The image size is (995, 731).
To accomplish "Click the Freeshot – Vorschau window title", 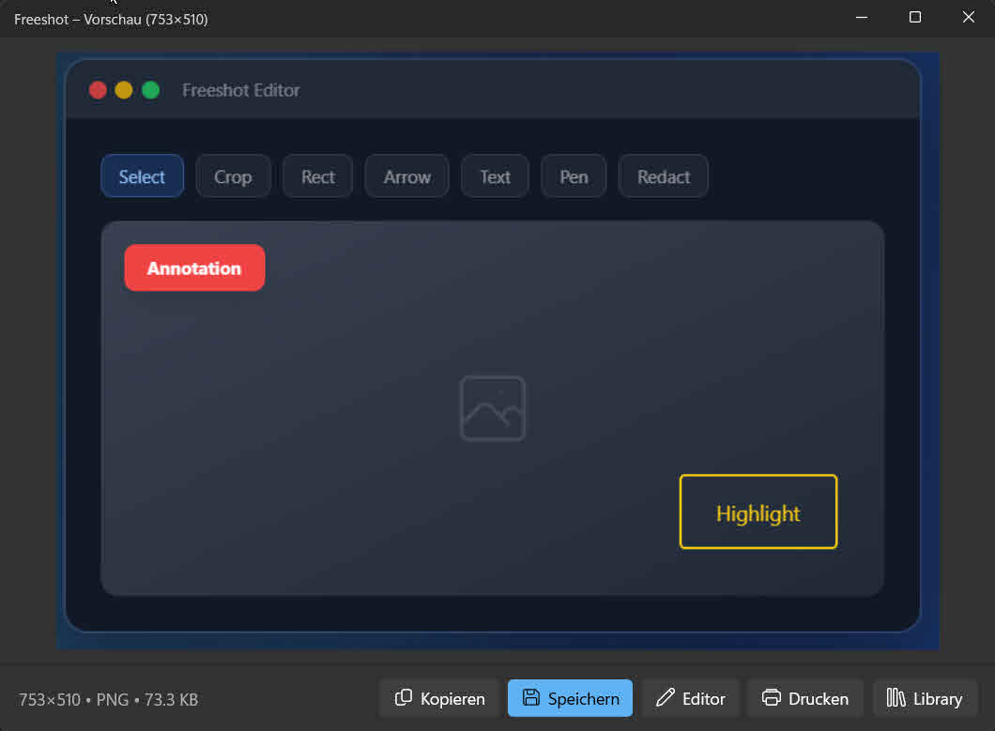I will tap(111, 20).
